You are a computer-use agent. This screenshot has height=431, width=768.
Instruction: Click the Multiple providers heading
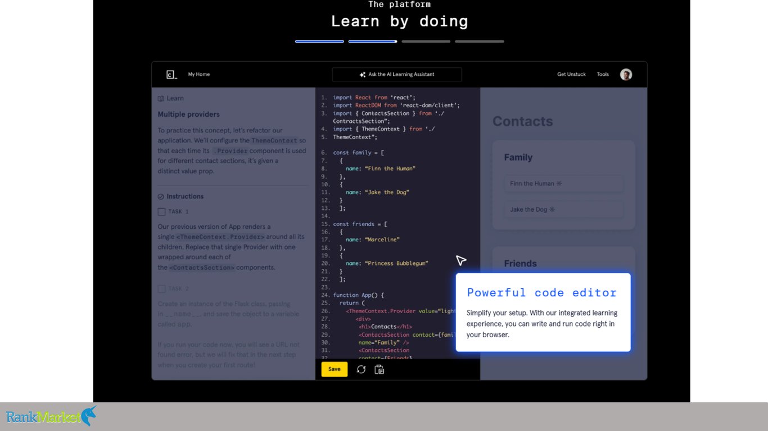point(189,114)
